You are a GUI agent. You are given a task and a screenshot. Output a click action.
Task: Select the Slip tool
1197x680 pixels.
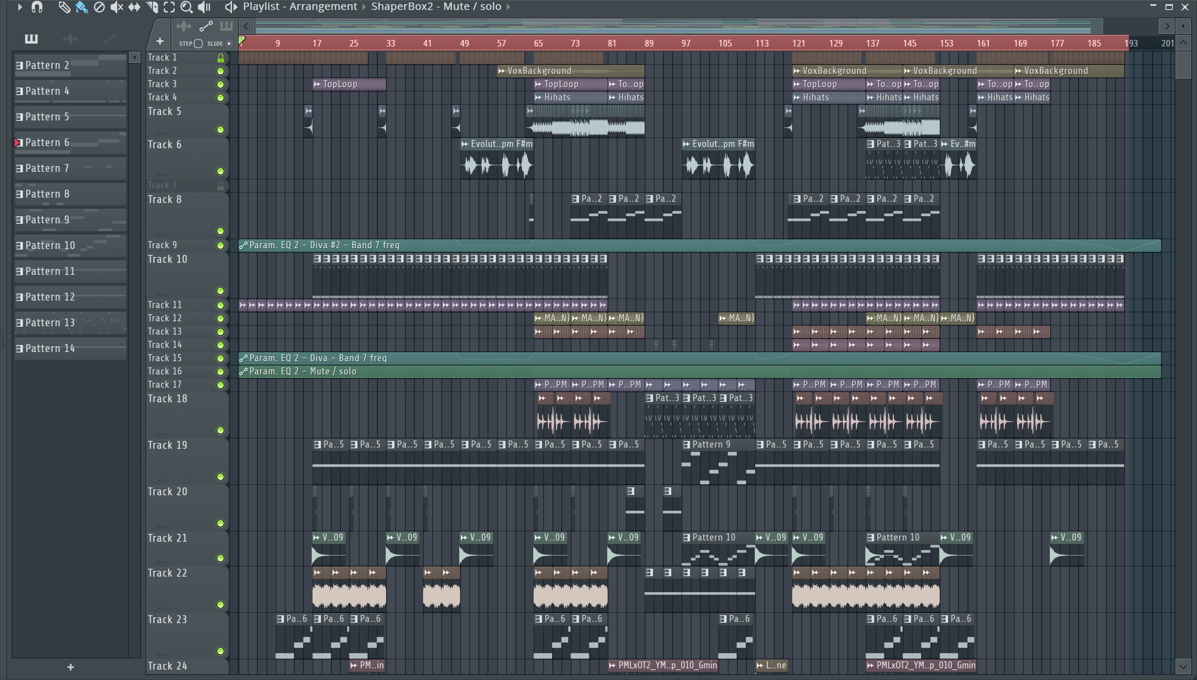click(x=134, y=7)
